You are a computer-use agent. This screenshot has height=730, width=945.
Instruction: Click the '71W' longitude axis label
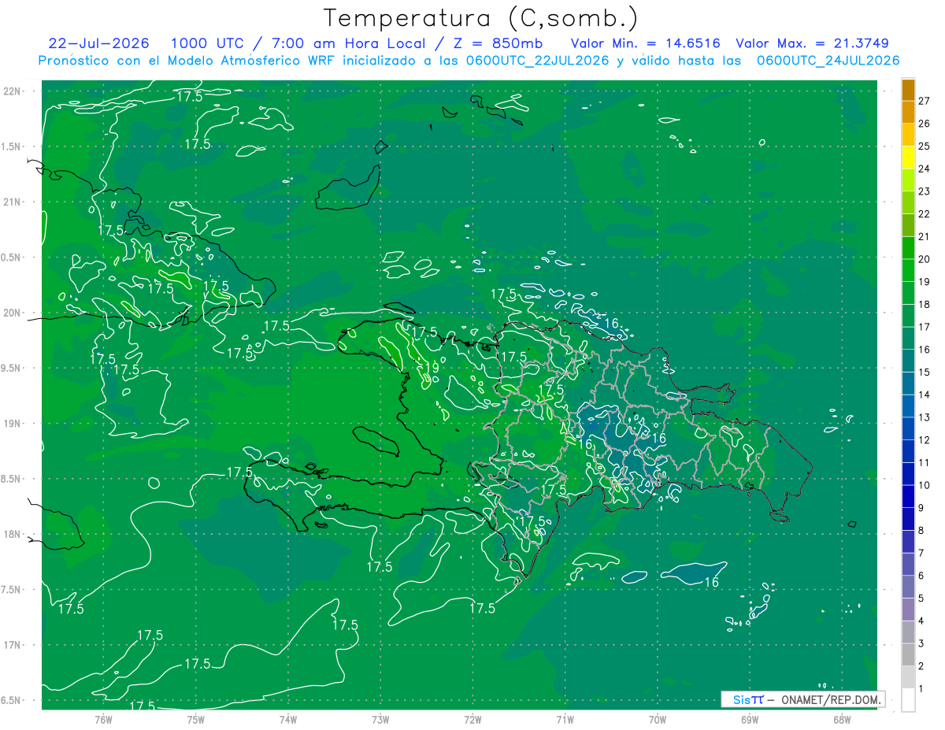coord(565,720)
